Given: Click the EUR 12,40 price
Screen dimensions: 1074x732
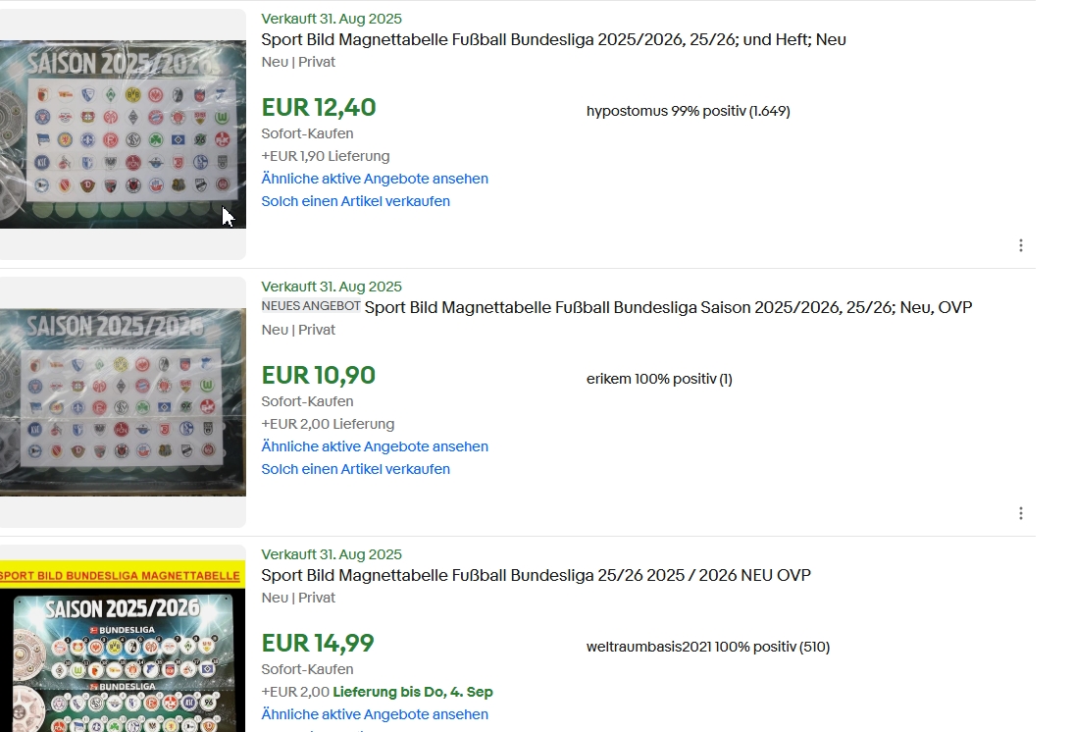Looking at the screenshot, I should (x=319, y=108).
